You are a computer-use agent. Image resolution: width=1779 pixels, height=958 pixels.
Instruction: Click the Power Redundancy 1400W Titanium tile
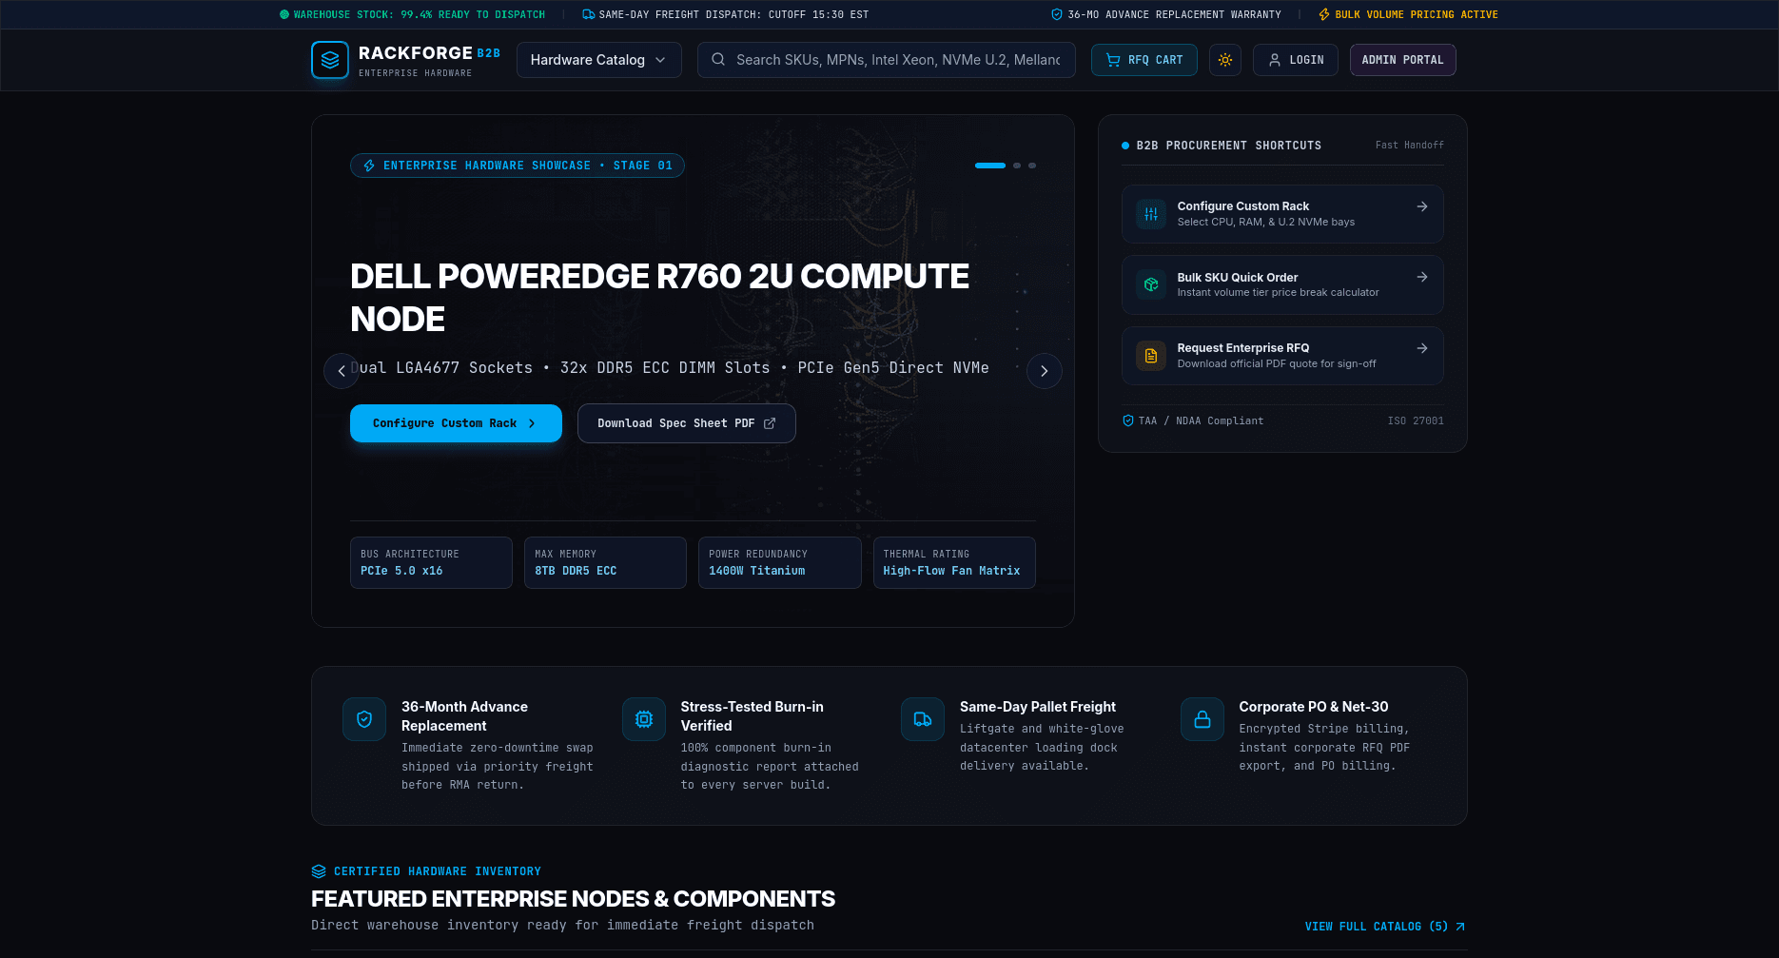click(x=780, y=562)
